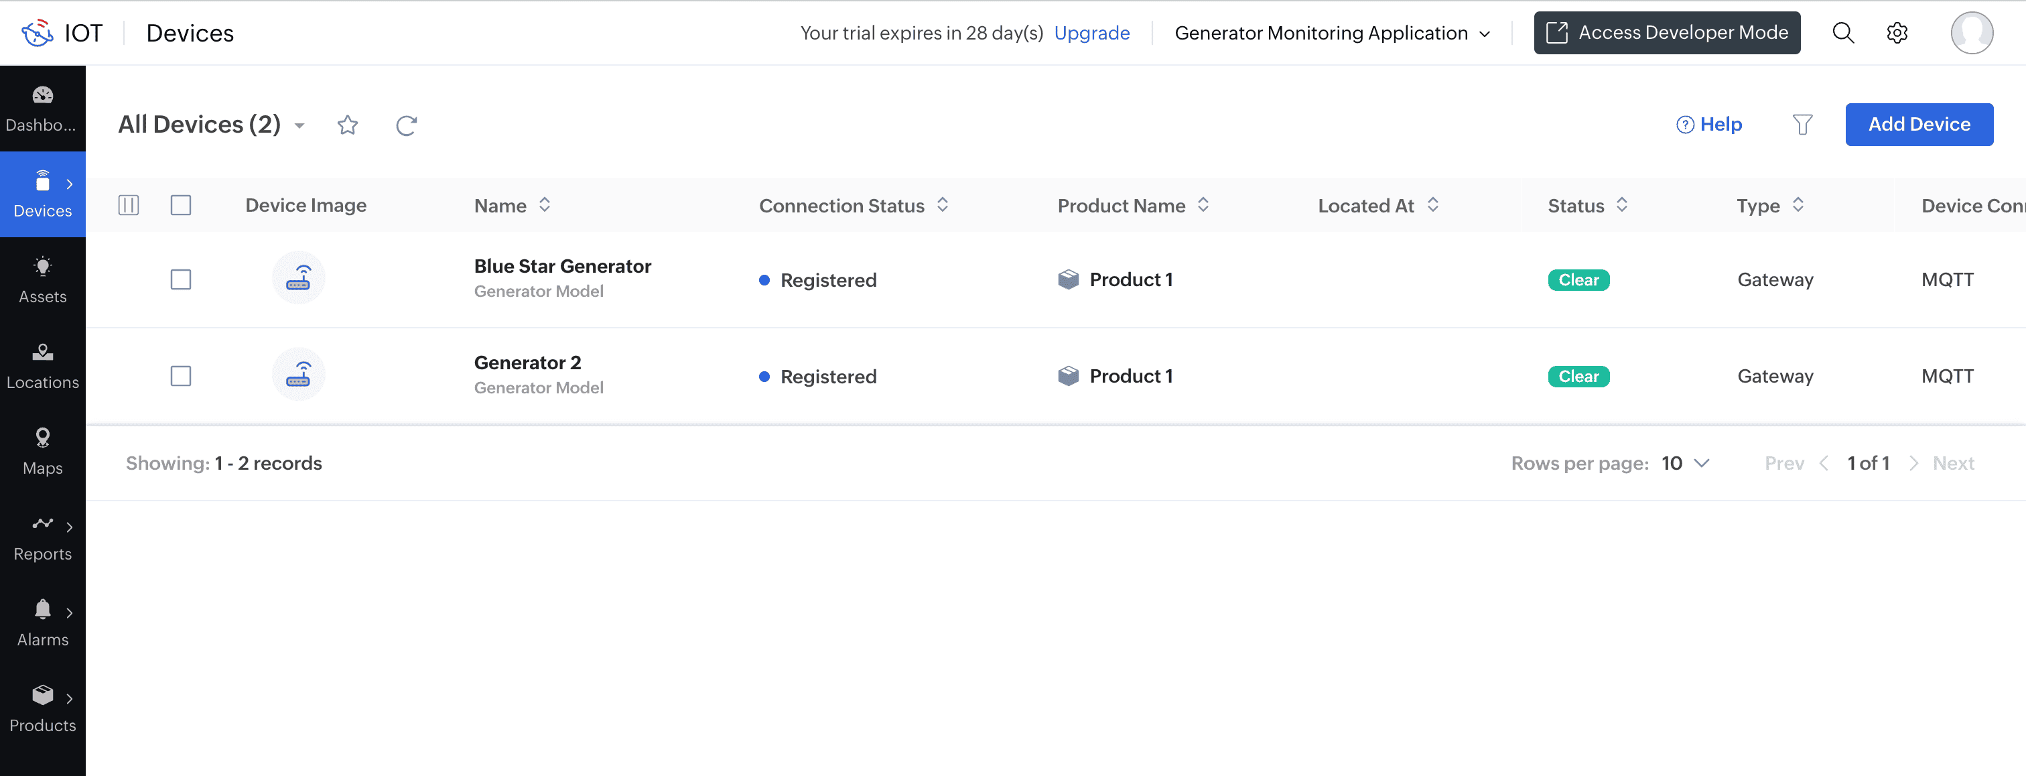The image size is (2026, 776).
Task: Go to Alarms in sidebar
Action: (42, 623)
